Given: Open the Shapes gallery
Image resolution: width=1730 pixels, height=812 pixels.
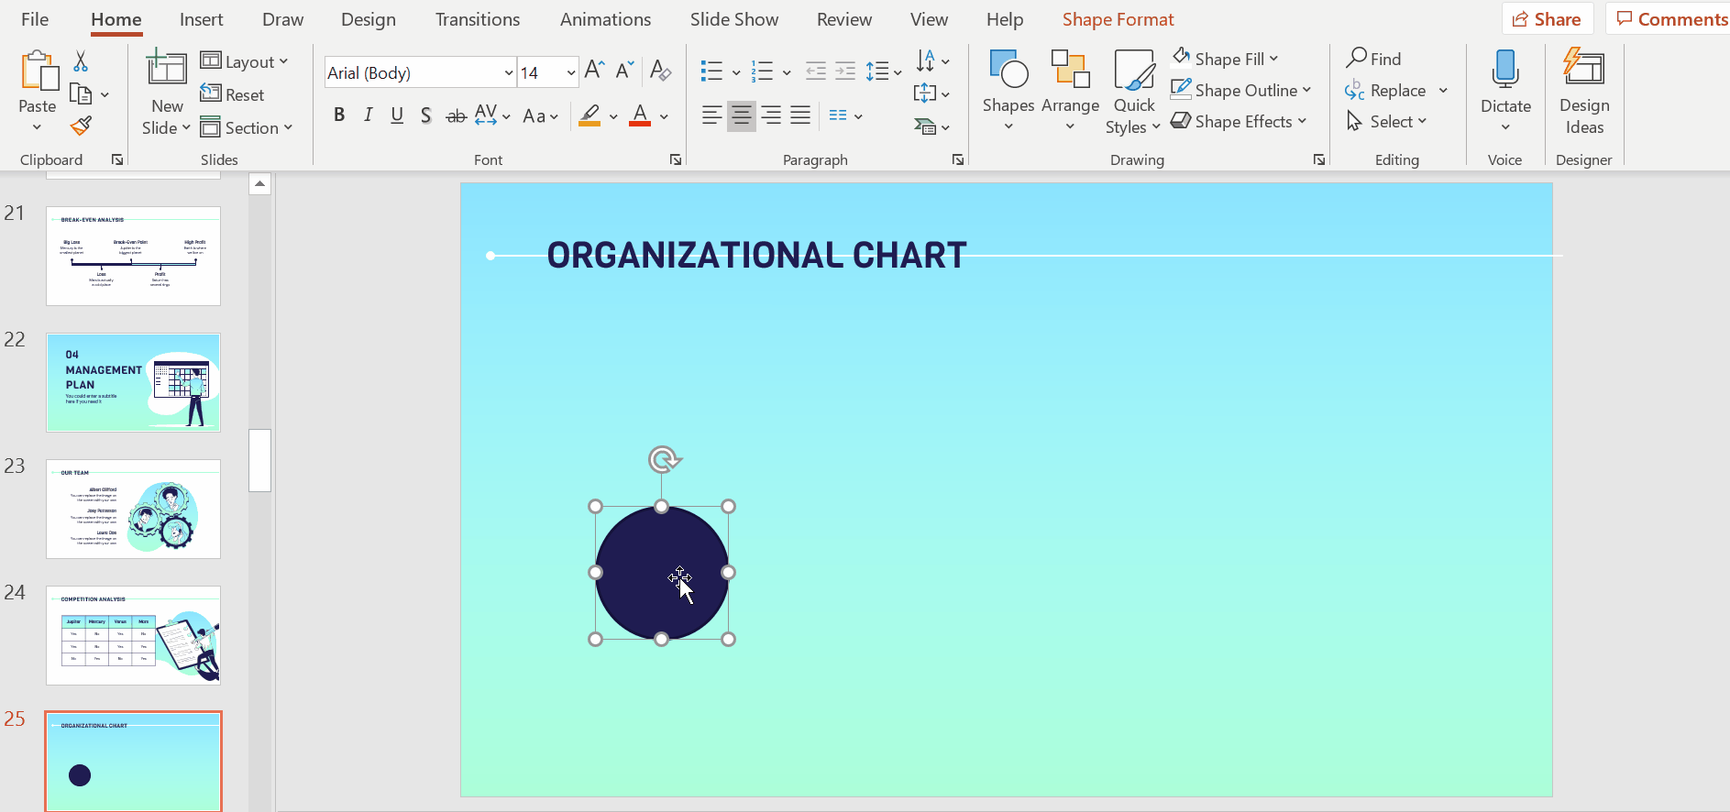Looking at the screenshot, I should 1008,82.
